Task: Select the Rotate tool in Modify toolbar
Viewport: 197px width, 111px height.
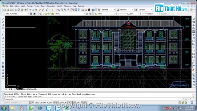Action: [194, 38]
